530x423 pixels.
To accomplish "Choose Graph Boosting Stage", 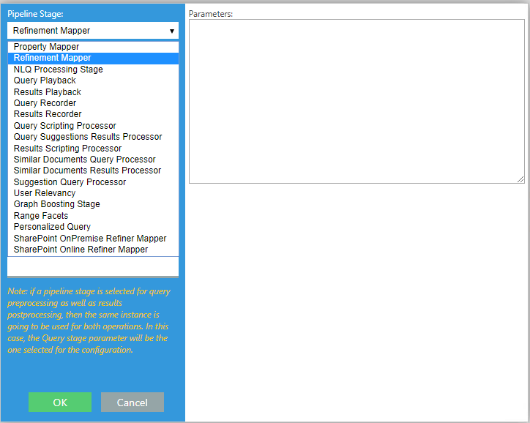I will tap(57, 204).
